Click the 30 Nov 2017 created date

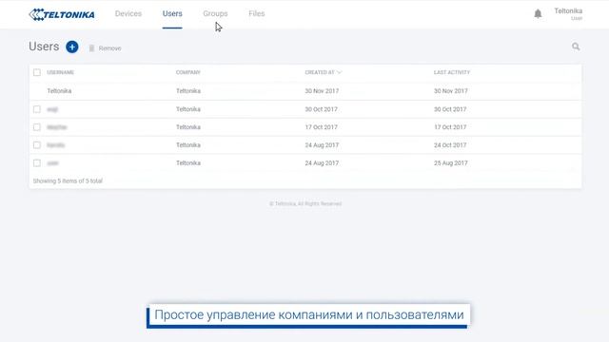click(x=322, y=91)
